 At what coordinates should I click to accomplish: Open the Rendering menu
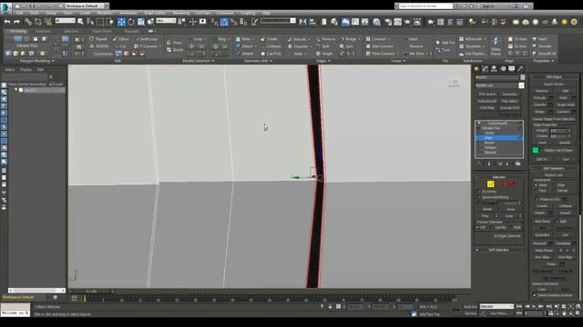[180, 13]
